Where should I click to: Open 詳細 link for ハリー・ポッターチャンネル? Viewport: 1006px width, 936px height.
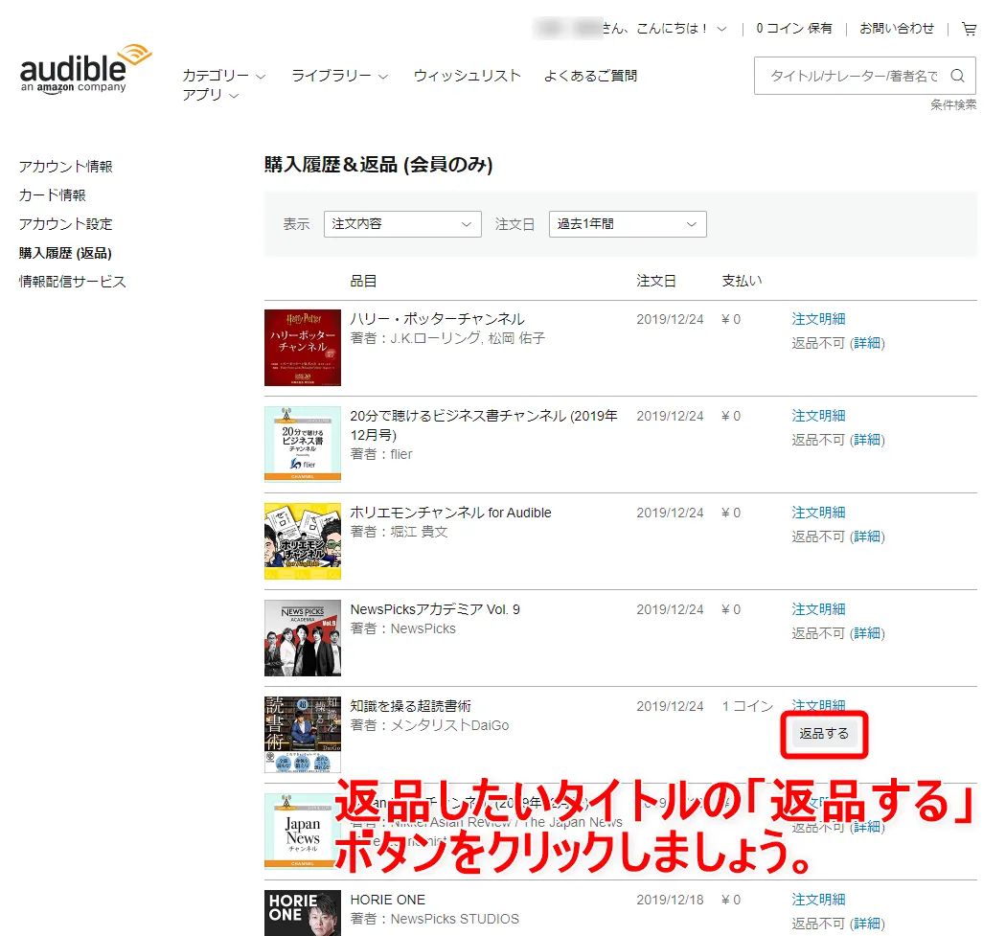click(867, 343)
